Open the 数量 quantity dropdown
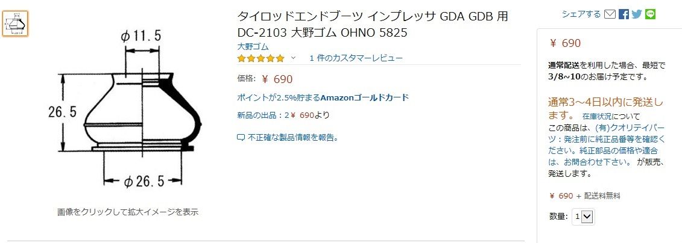 [x=584, y=216]
